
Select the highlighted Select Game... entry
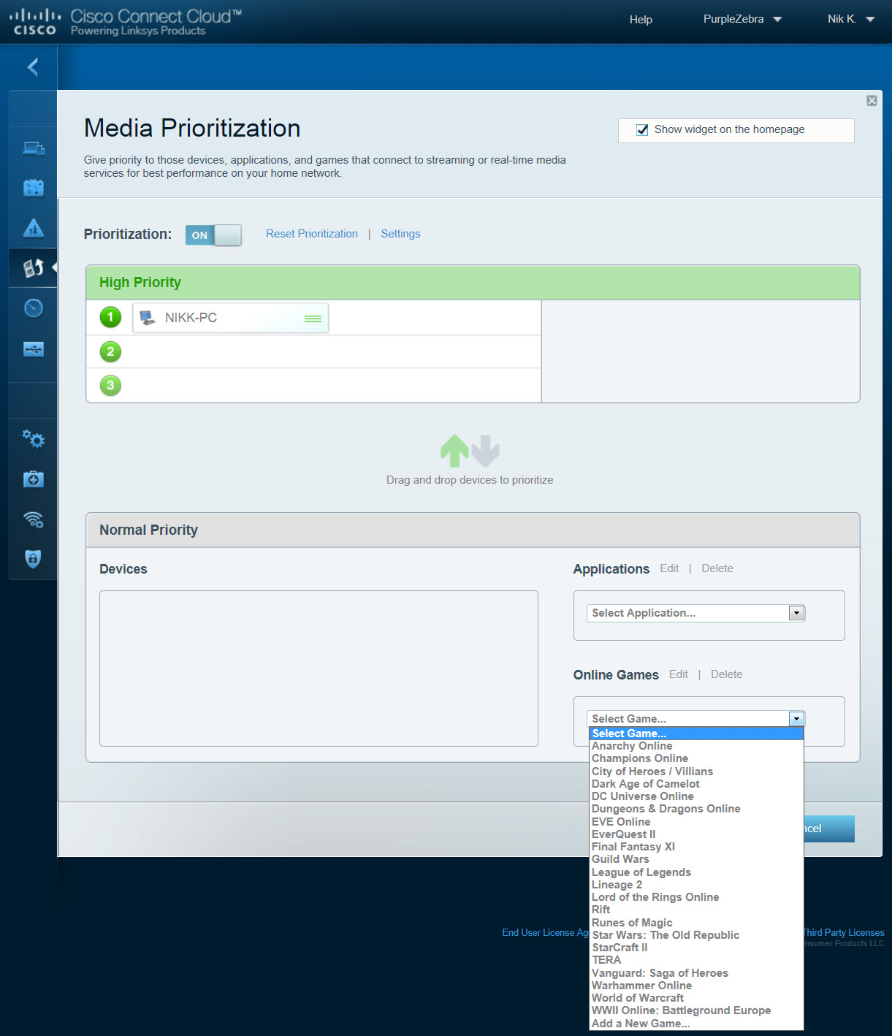pos(696,734)
